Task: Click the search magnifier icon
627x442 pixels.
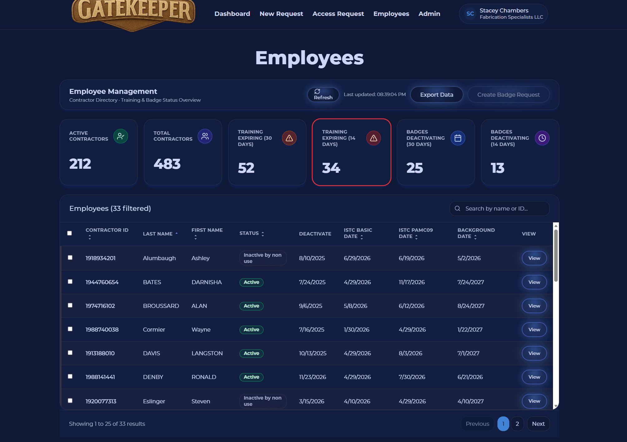Action: point(457,208)
